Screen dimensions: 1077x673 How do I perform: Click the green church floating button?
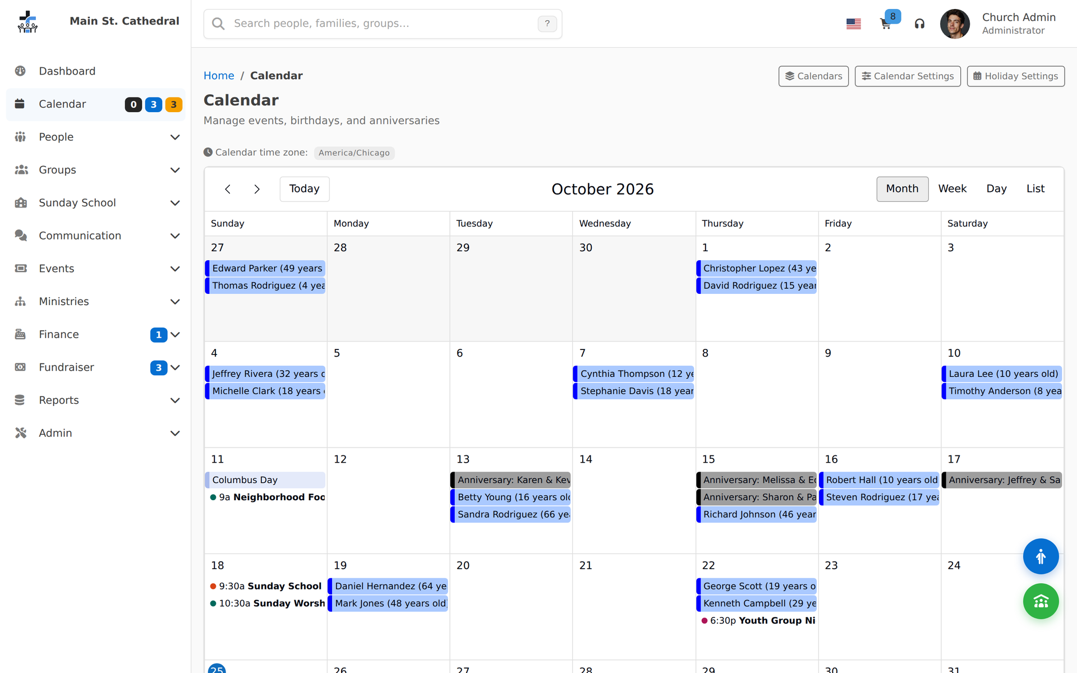[1041, 601]
